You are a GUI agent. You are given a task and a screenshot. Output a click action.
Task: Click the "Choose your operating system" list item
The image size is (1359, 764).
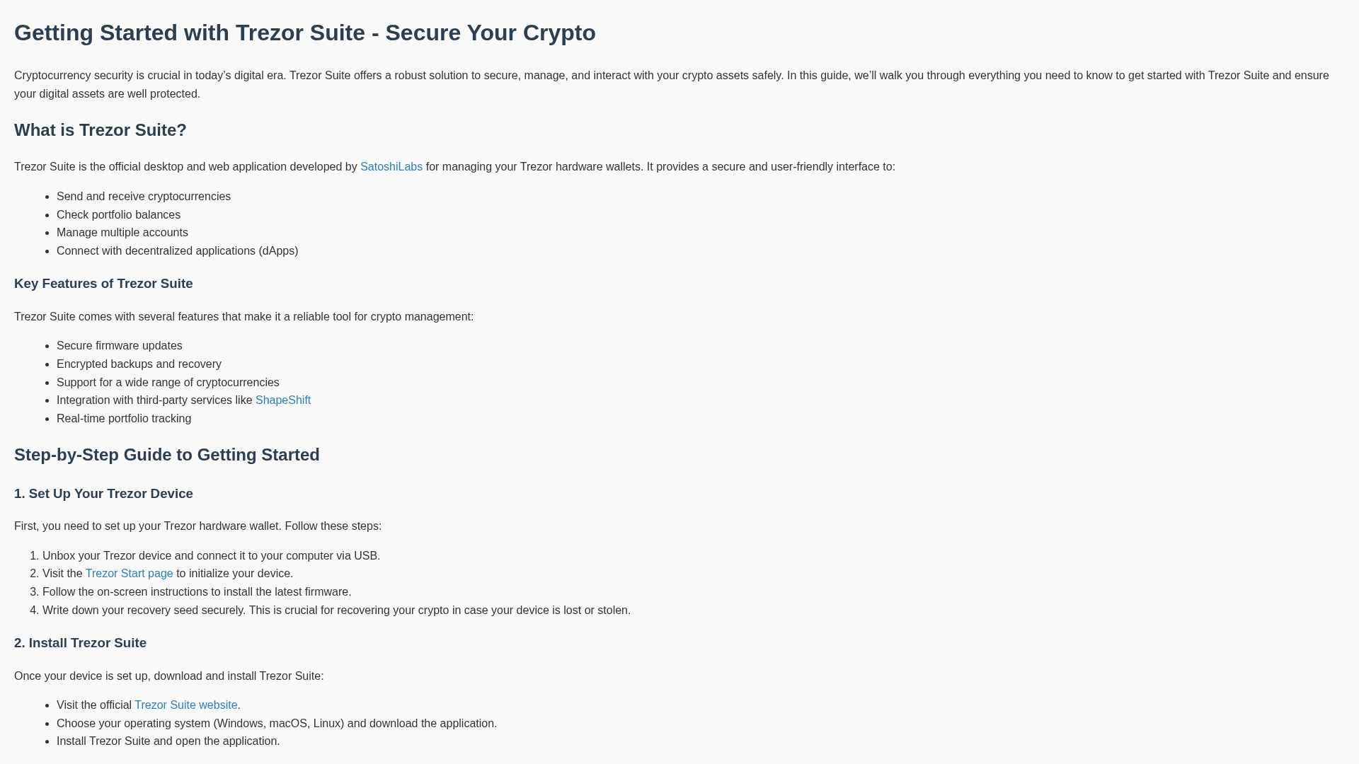(x=277, y=724)
